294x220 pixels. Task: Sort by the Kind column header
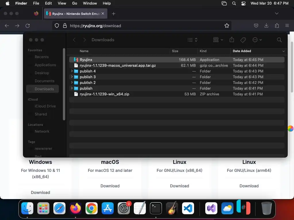click(x=203, y=51)
